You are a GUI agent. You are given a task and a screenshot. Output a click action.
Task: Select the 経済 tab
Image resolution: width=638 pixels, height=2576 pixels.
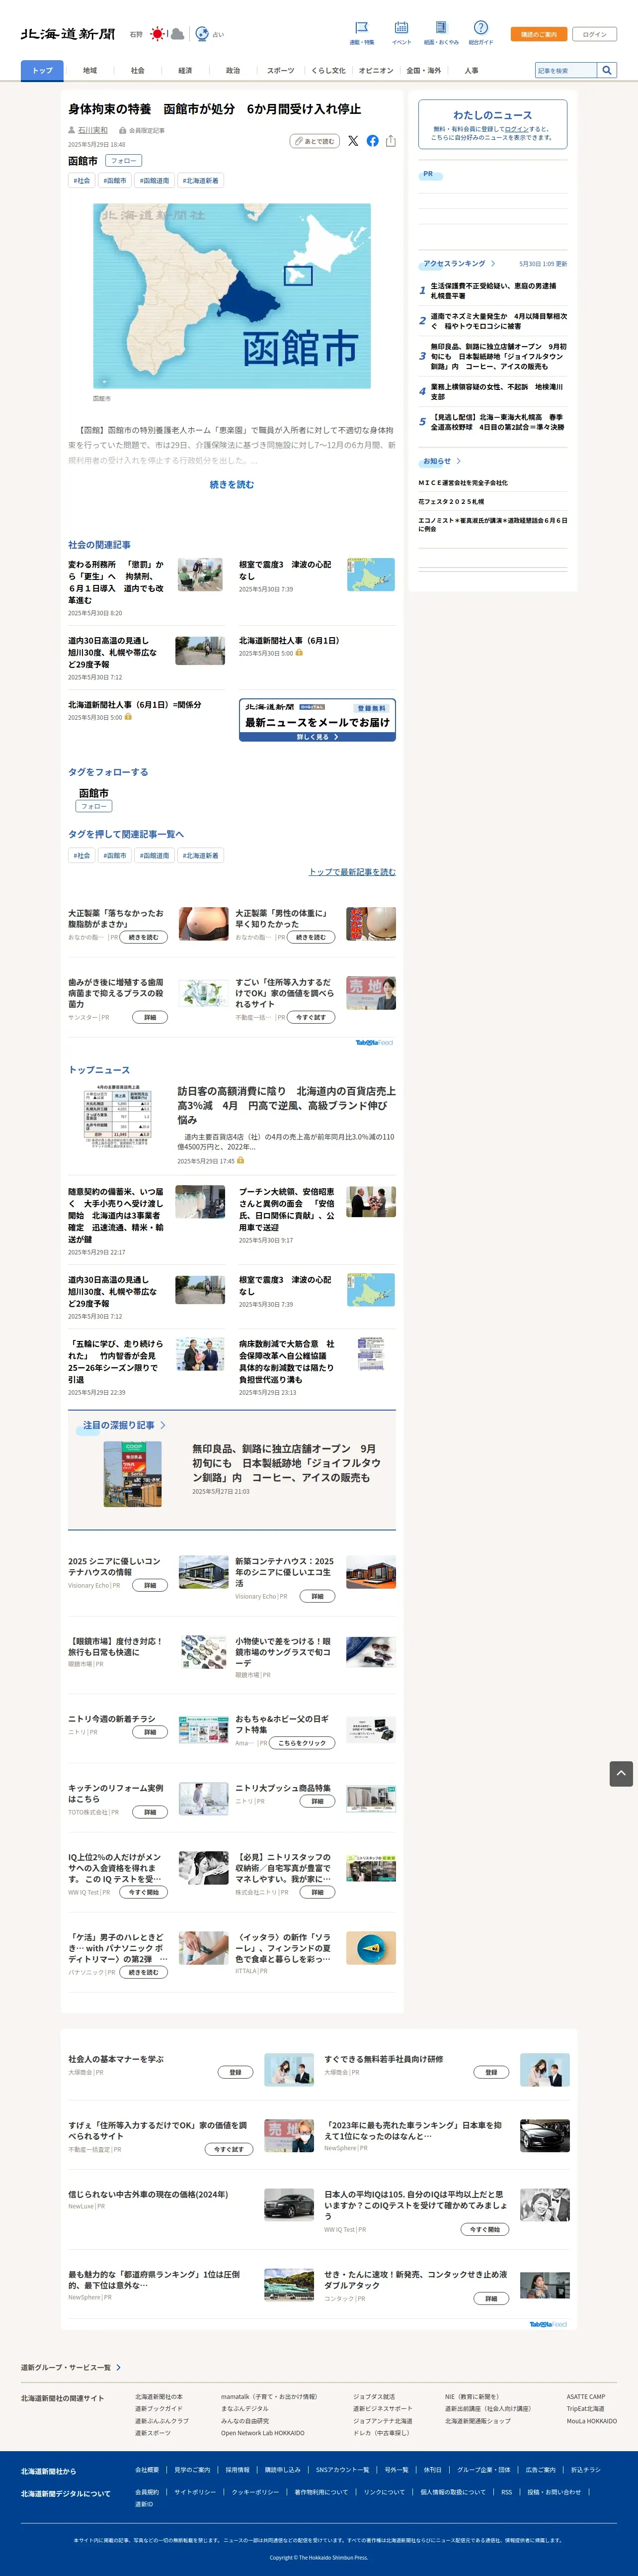(185, 70)
